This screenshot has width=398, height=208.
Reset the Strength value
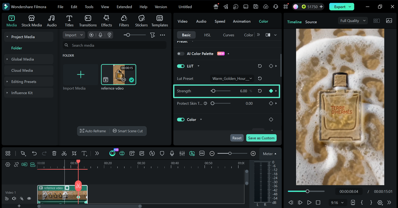(x=260, y=91)
